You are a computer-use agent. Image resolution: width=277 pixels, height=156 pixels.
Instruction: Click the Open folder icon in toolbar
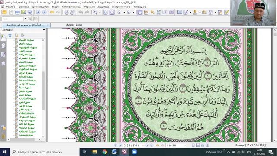5,12
